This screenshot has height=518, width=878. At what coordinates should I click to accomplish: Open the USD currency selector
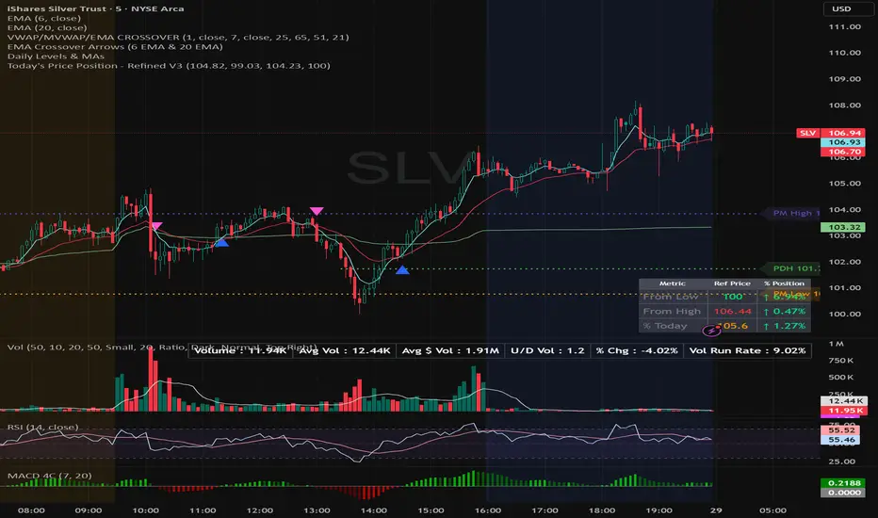(x=841, y=8)
